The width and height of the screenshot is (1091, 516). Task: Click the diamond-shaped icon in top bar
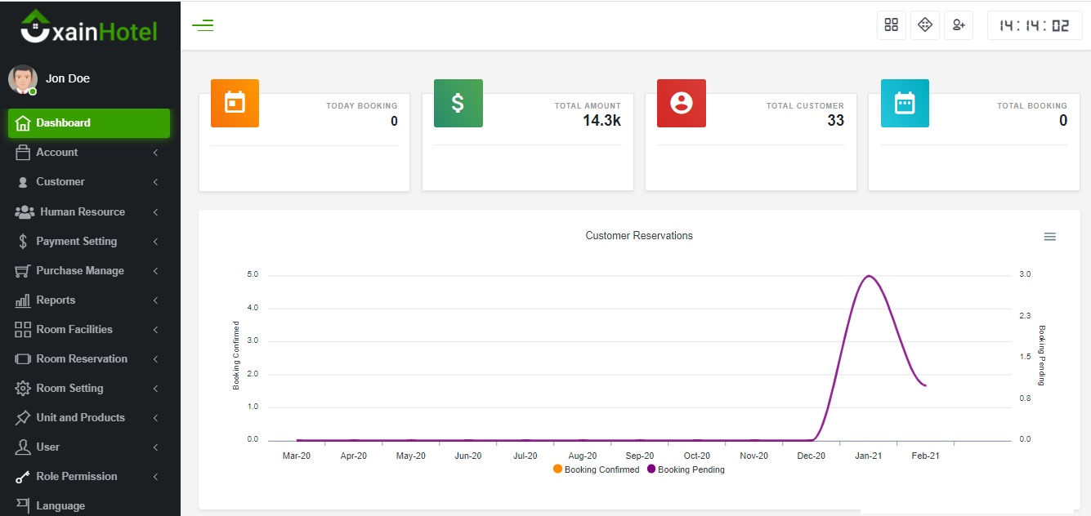[925, 25]
